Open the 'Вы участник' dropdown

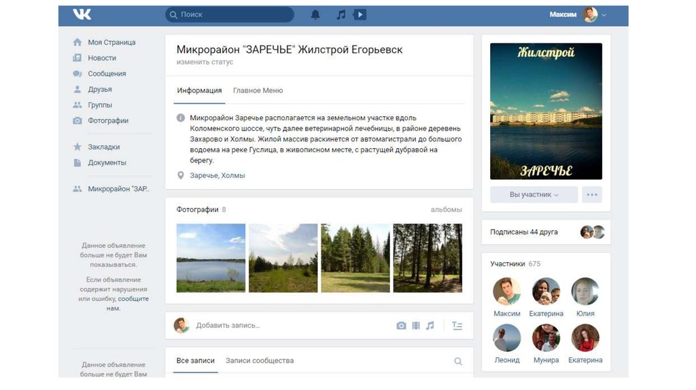coord(534,194)
